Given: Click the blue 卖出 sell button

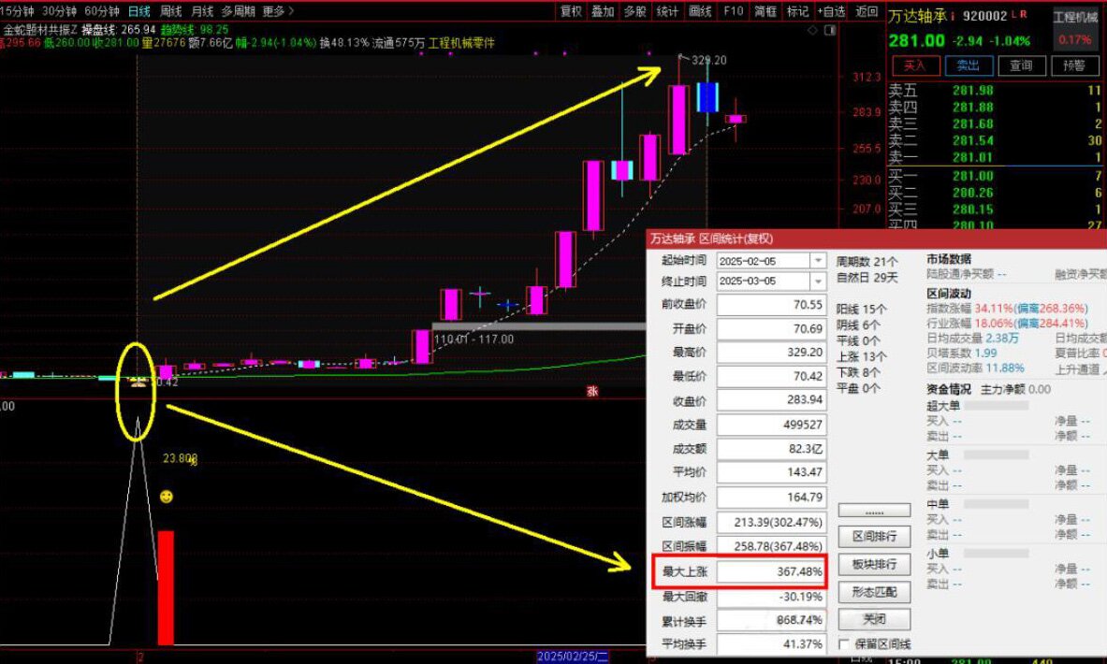Looking at the screenshot, I should (968, 65).
